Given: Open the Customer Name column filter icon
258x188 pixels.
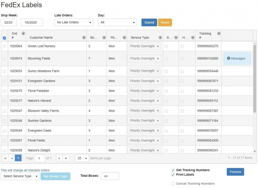Looking at the screenshot, I should pyautogui.click(x=84, y=38).
